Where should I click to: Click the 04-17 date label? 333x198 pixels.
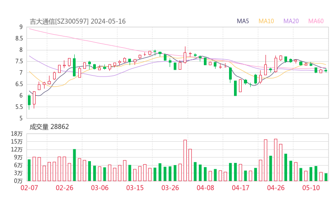240,188
